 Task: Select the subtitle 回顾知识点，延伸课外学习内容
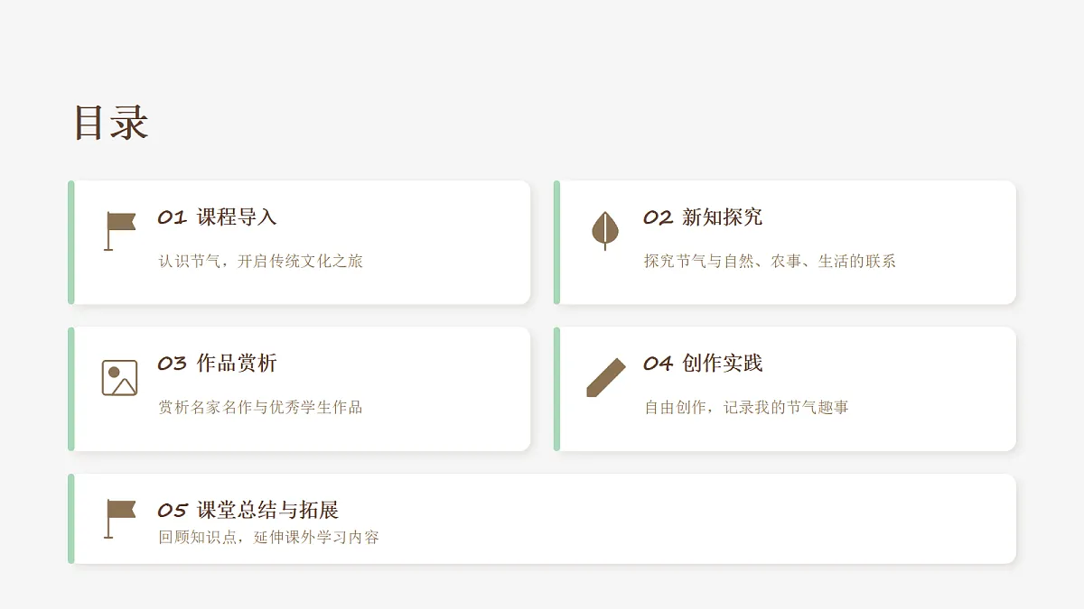tap(268, 538)
